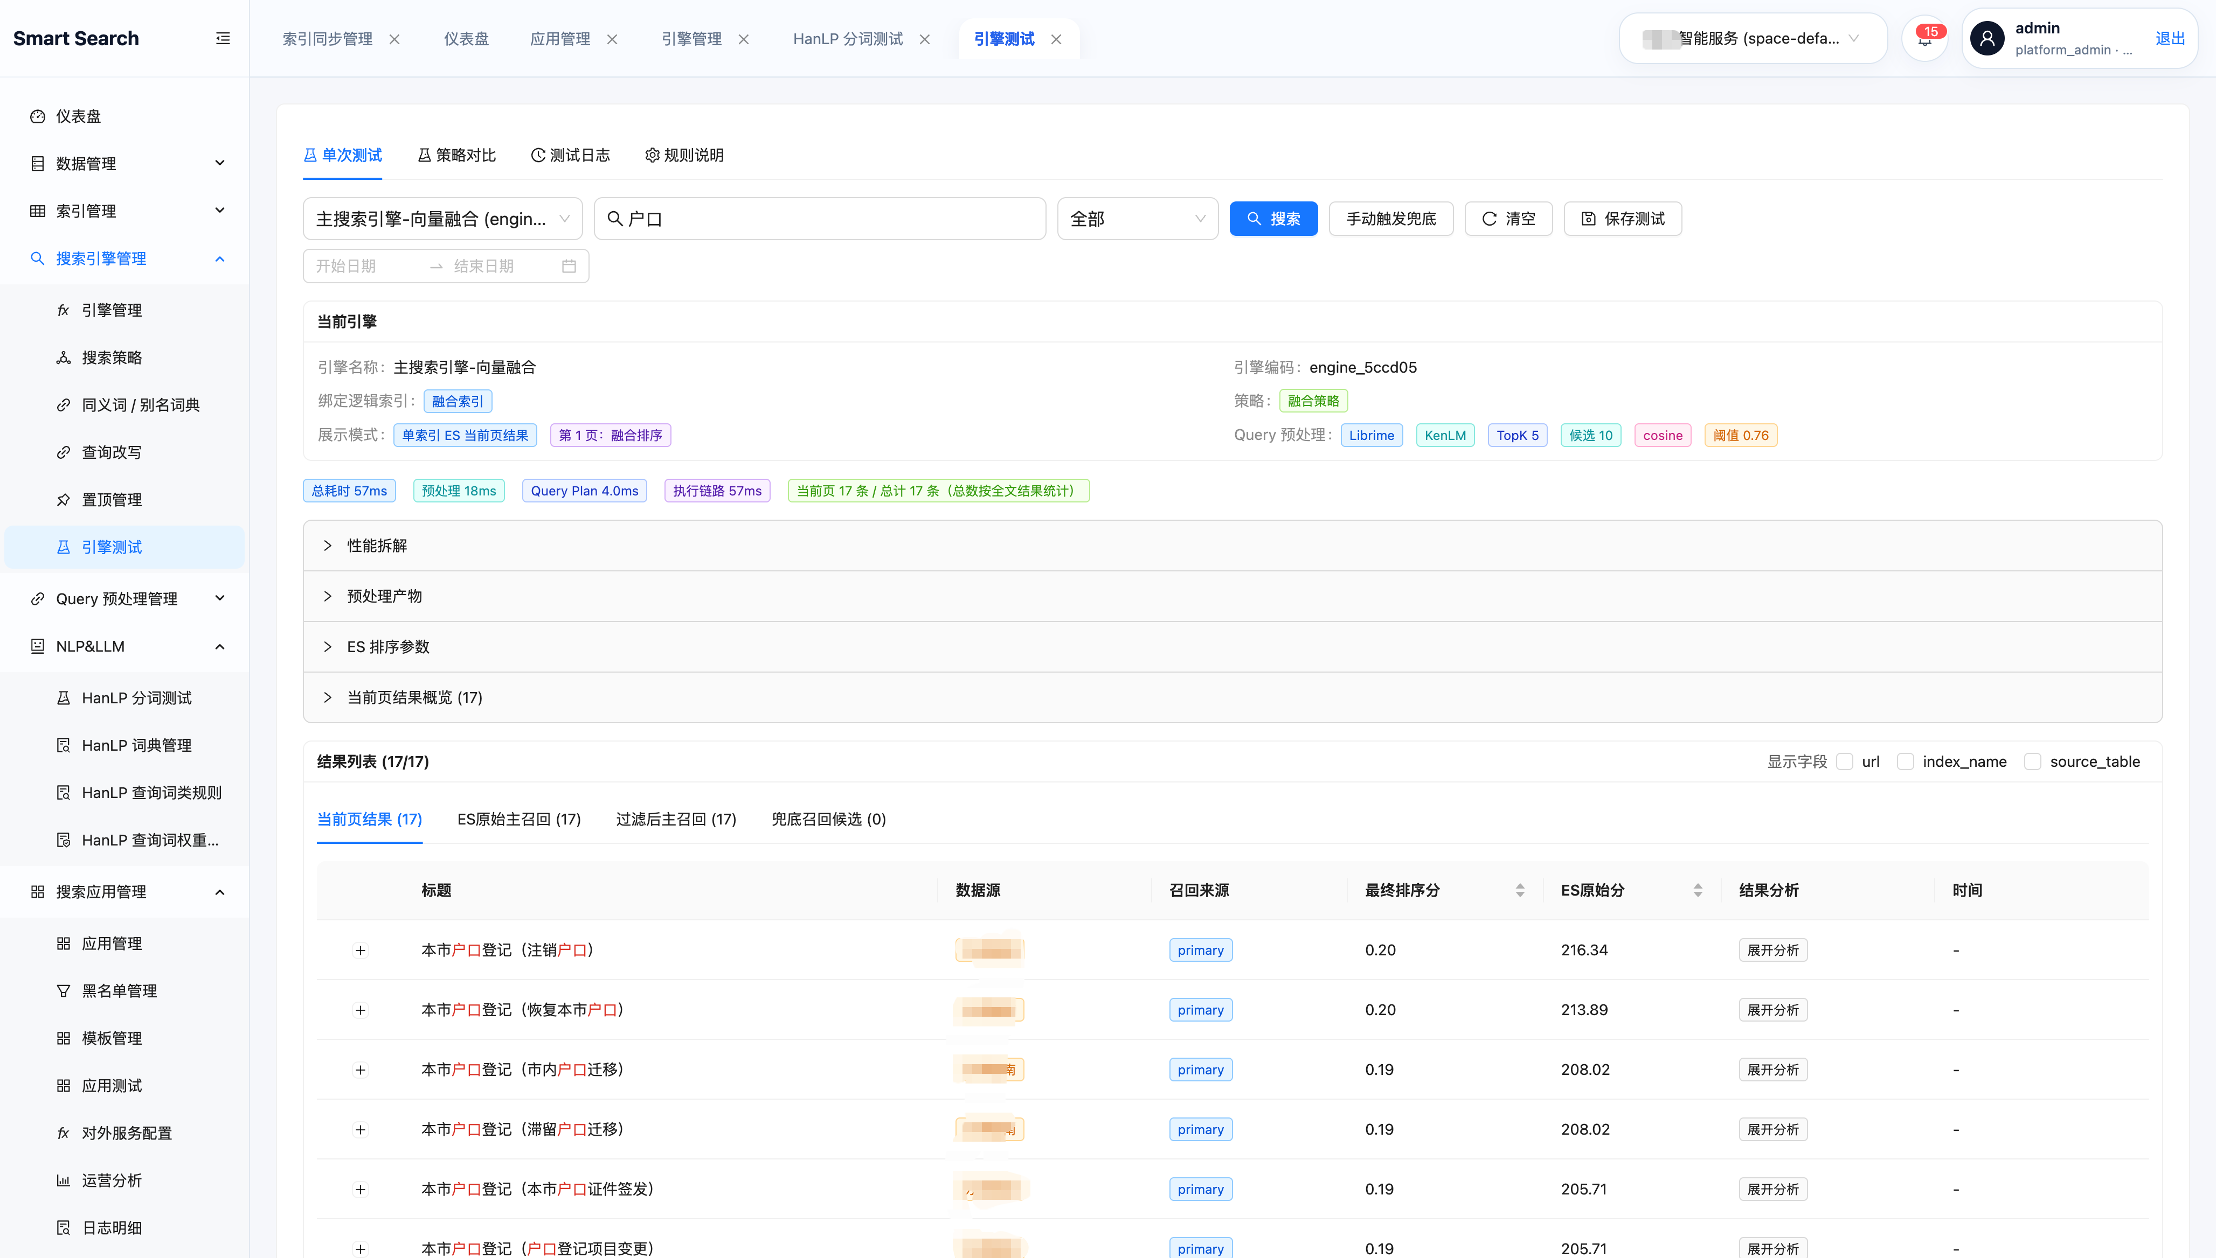This screenshot has height=1258, width=2216.
Task: Switch to 过滤后主召回 (17) tab
Action: 676,820
